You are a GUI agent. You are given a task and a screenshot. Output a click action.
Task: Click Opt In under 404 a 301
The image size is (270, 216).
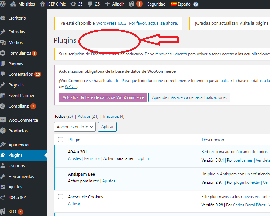click(143, 158)
